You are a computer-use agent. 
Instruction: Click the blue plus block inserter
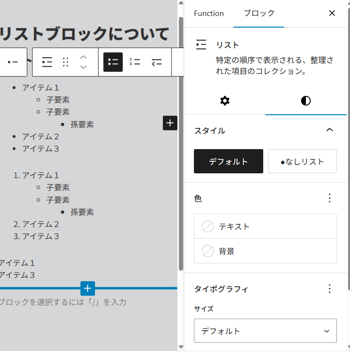click(87, 288)
